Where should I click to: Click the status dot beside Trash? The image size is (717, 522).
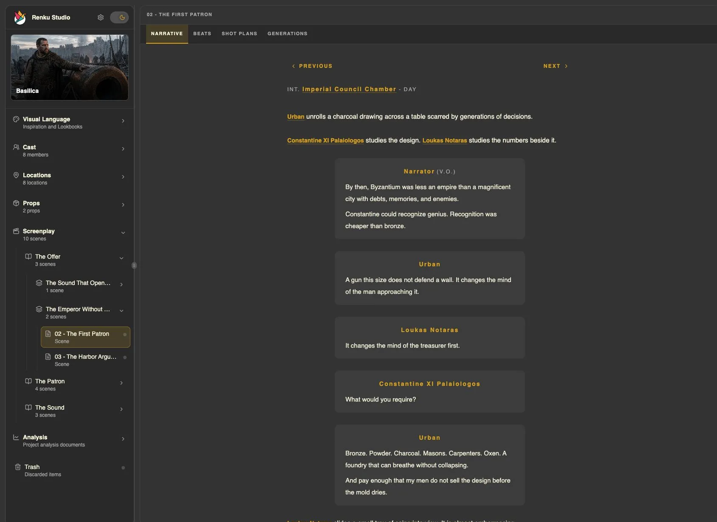click(x=123, y=468)
